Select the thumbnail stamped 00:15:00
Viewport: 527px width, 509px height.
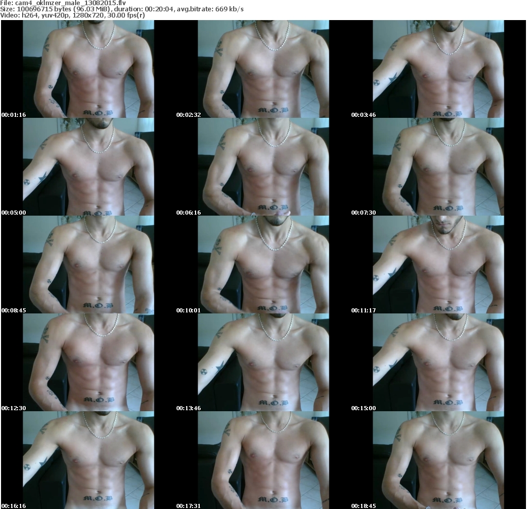(x=438, y=362)
